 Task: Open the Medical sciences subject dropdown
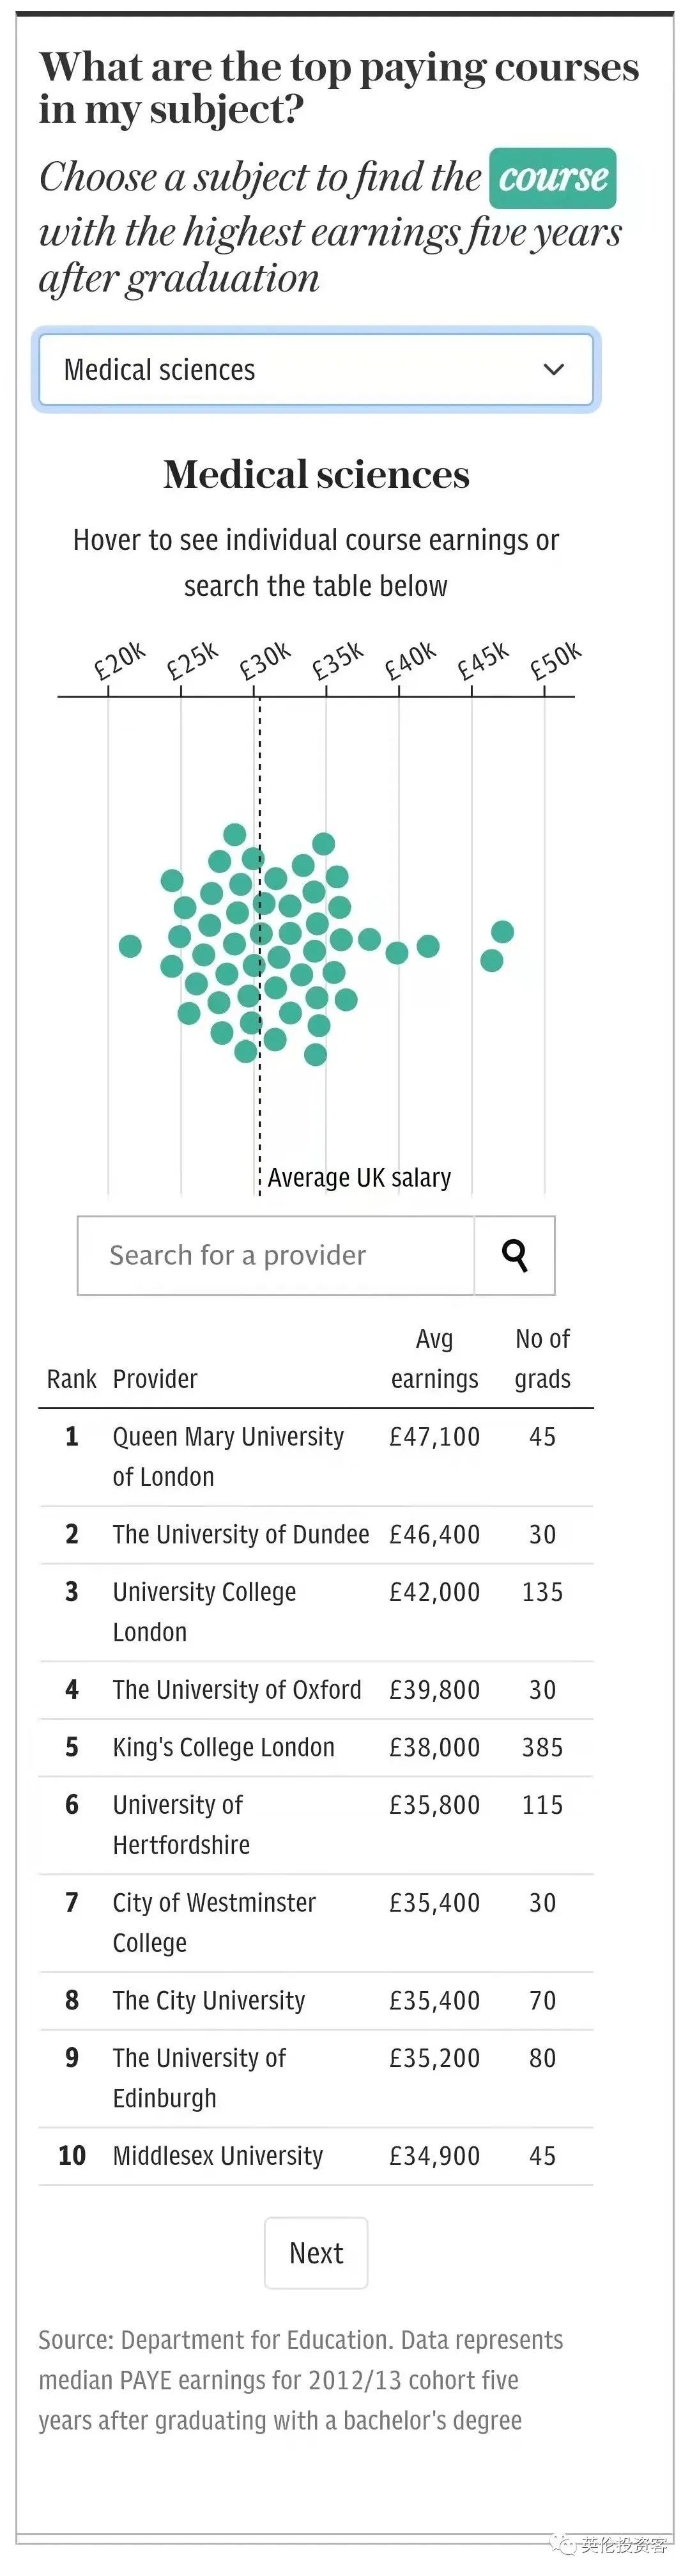pyautogui.click(x=316, y=370)
